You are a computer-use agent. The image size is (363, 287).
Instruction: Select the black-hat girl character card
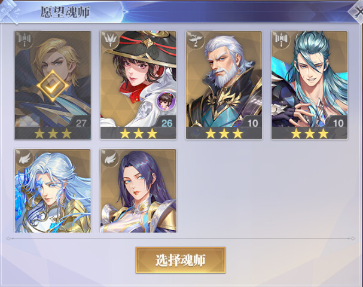coord(138,85)
